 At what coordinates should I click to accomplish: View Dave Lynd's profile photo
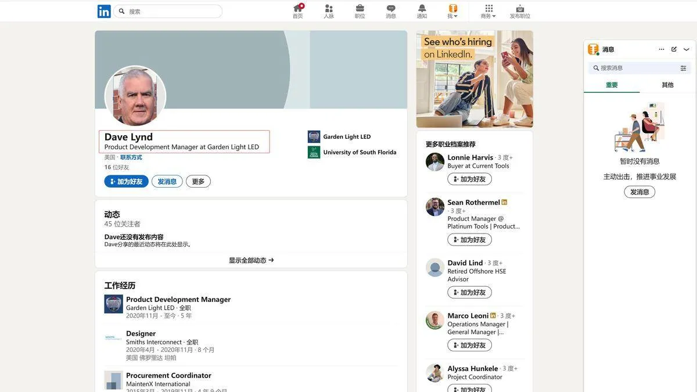tap(135, 96)
